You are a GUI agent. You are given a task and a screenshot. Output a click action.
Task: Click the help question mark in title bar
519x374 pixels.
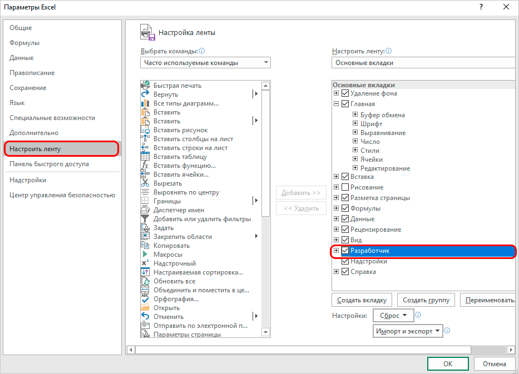[x=481, y=7]
